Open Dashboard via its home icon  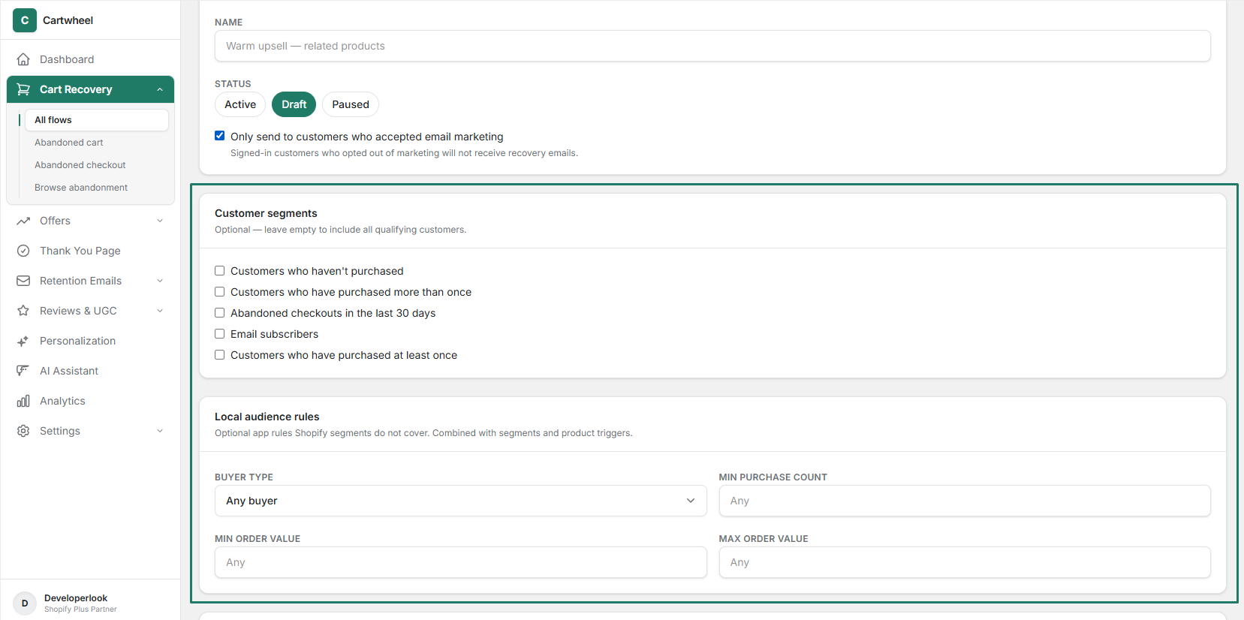click(23, 59)
